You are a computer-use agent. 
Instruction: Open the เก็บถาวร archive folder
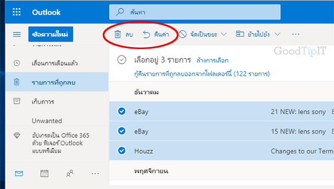[57, 101]
